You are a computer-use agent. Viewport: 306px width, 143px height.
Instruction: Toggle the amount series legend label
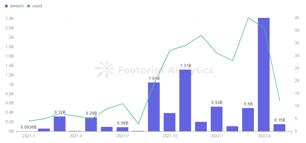[17, 6]
